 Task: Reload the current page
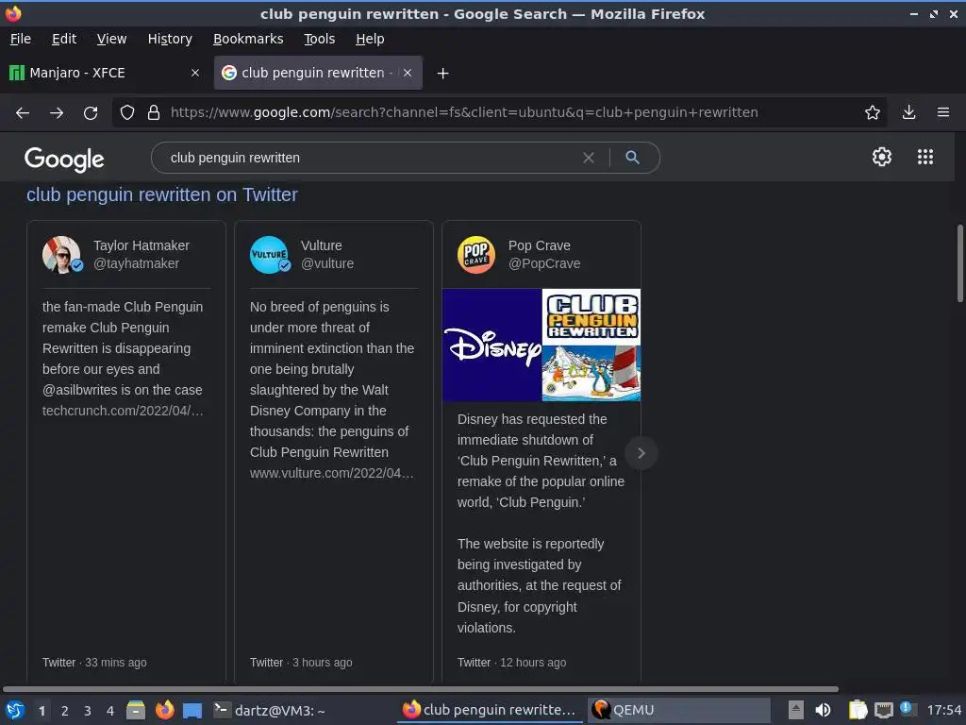tap(91, 113)
